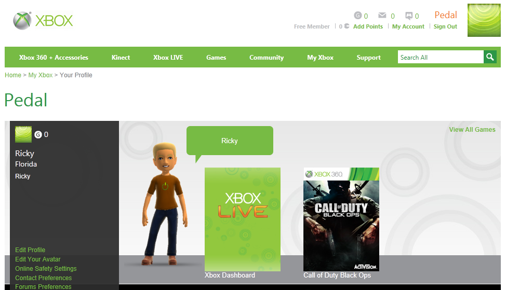The image size is (506, 290).
Task: Click Edit Your Avatar link
Action: coord(38,259)
